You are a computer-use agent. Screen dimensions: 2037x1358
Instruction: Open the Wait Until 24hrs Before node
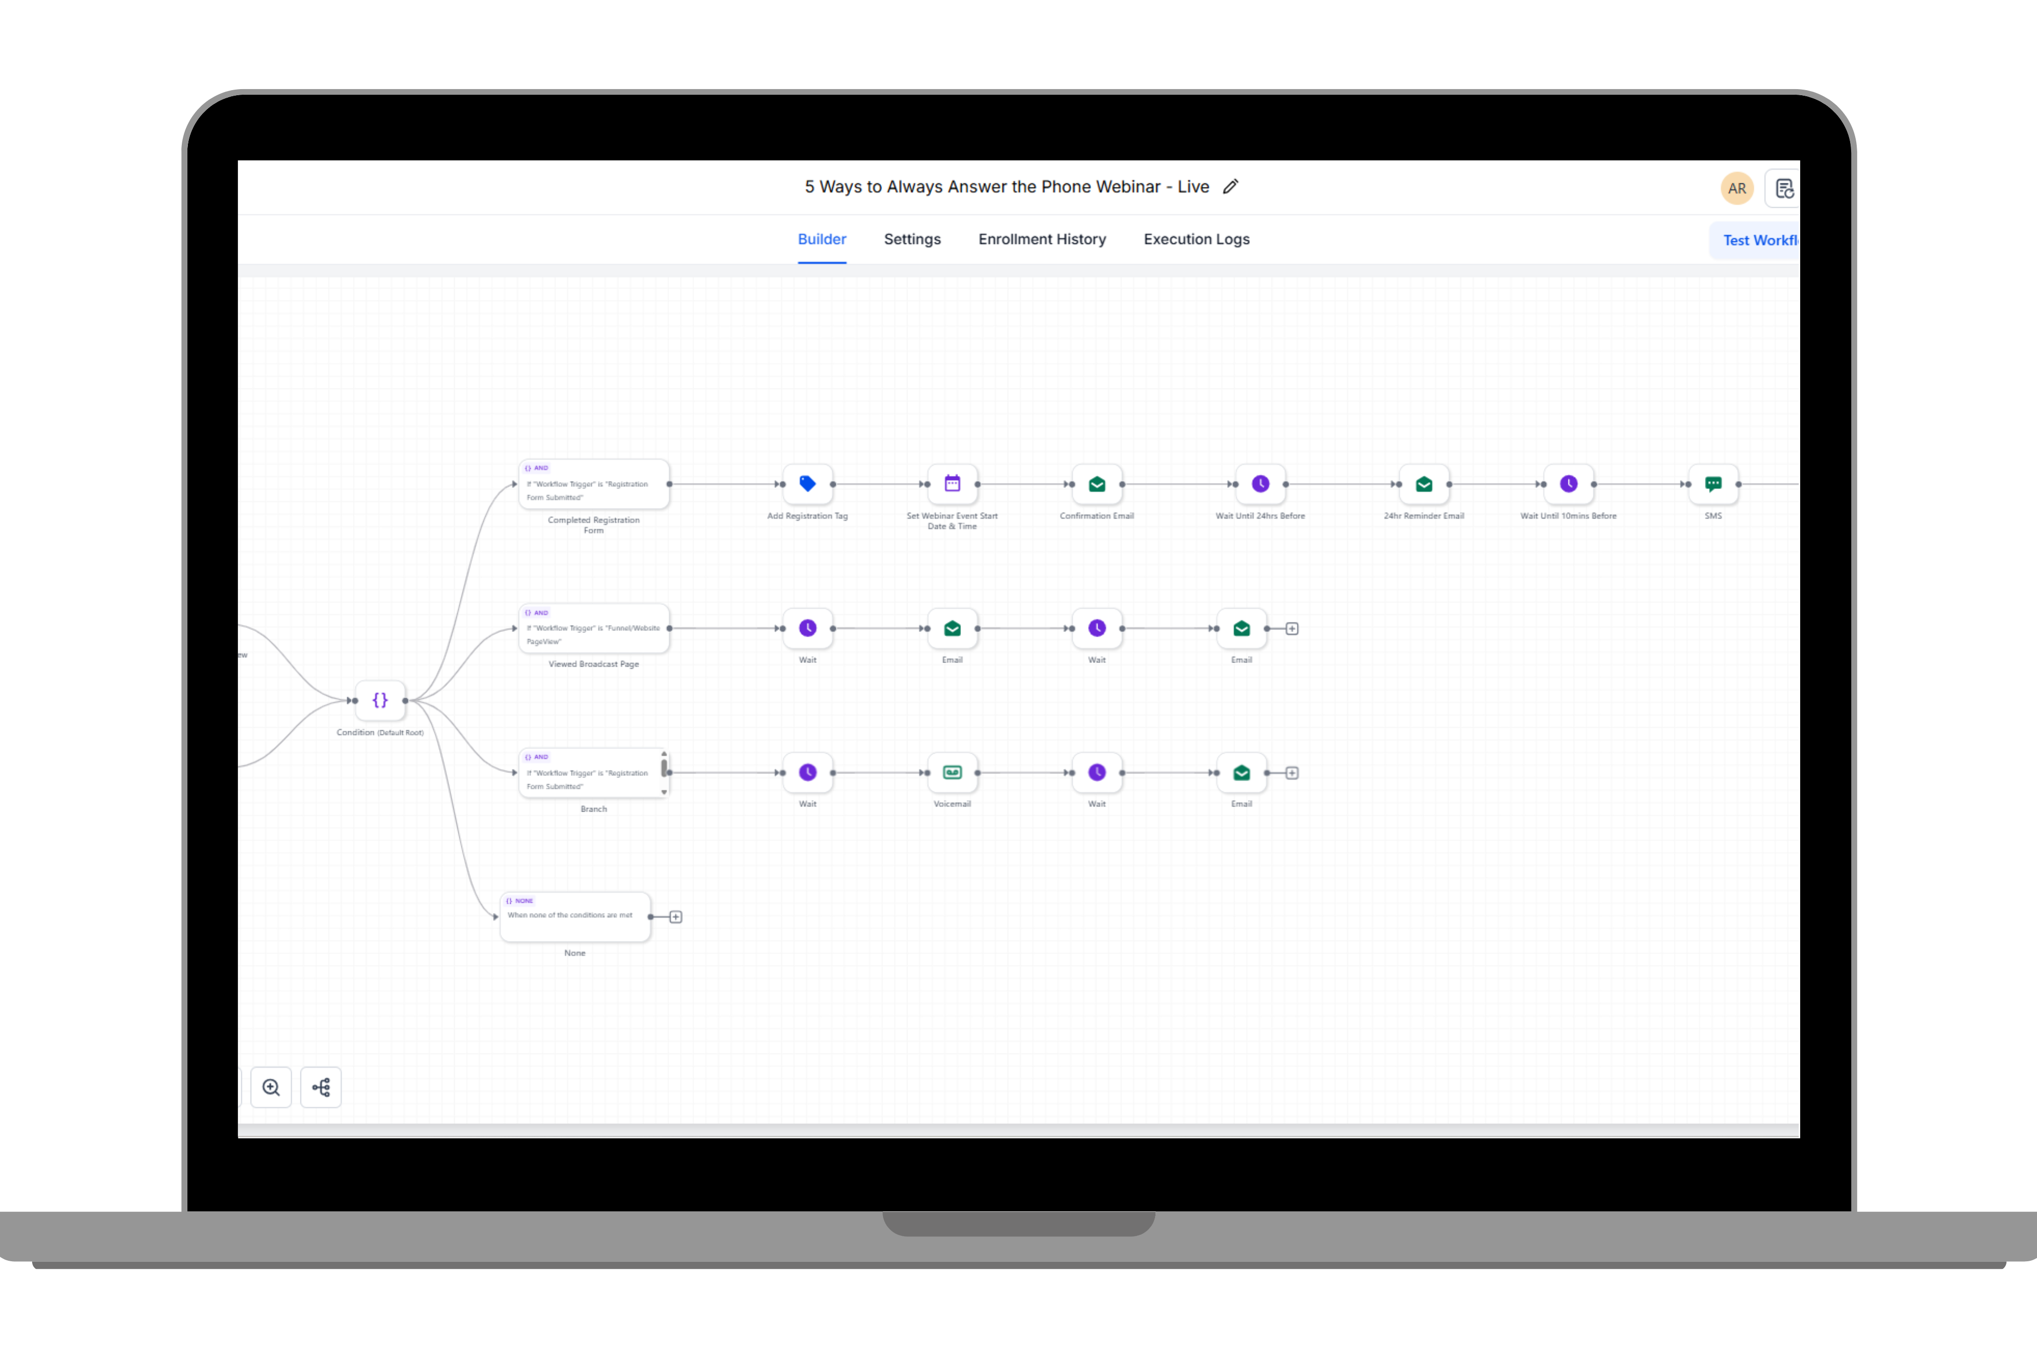point(1260,484)
